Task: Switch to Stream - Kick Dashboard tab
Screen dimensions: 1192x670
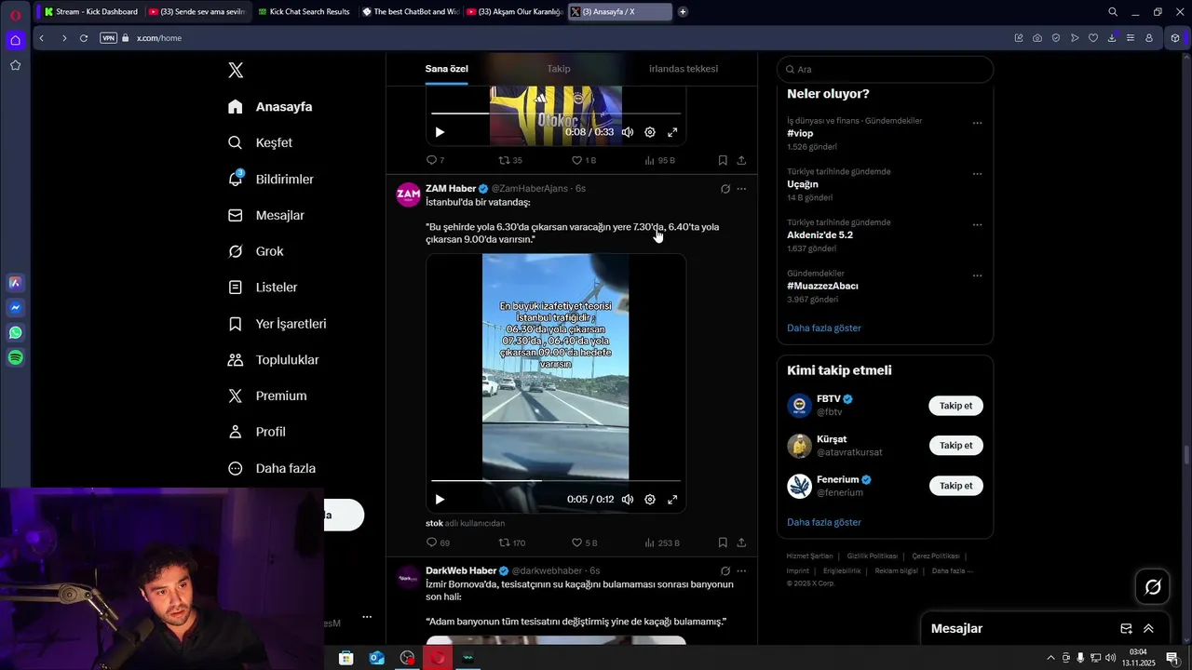Action: [91, 12]
